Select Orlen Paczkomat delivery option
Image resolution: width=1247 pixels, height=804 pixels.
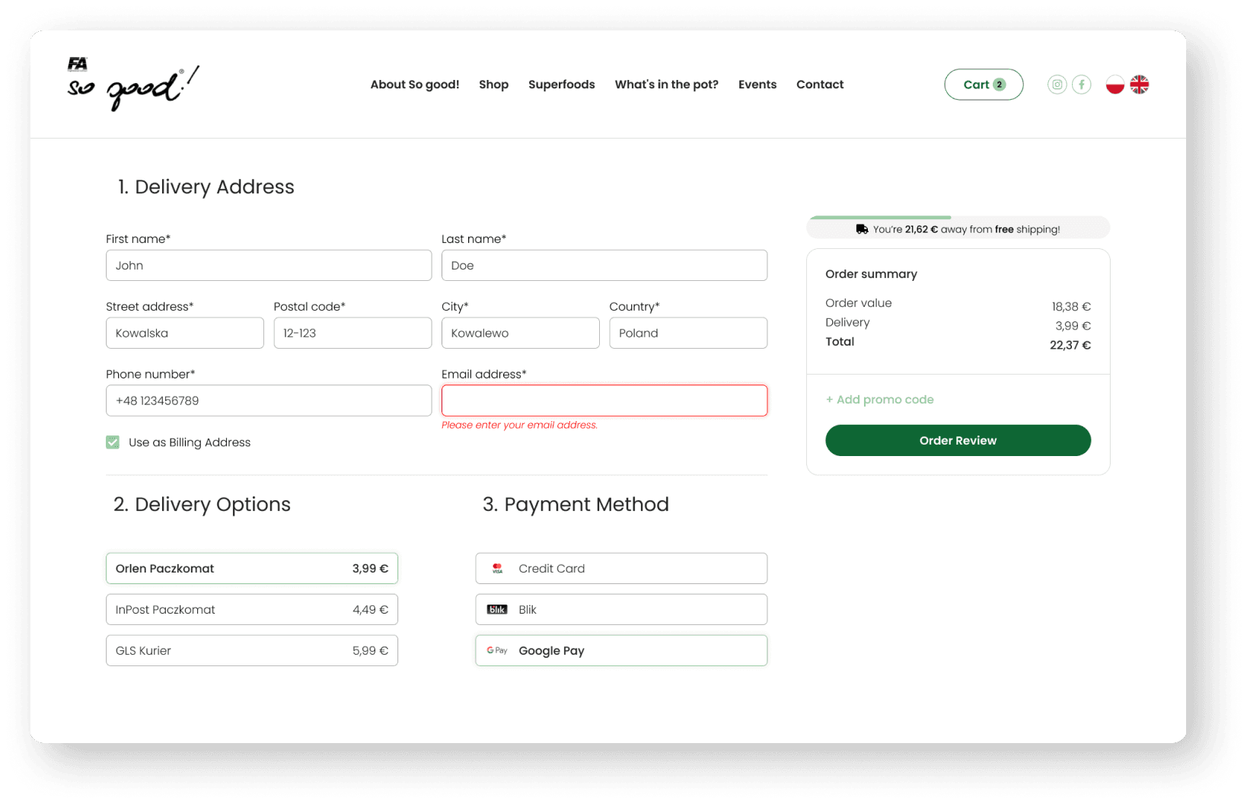point(252,569)
